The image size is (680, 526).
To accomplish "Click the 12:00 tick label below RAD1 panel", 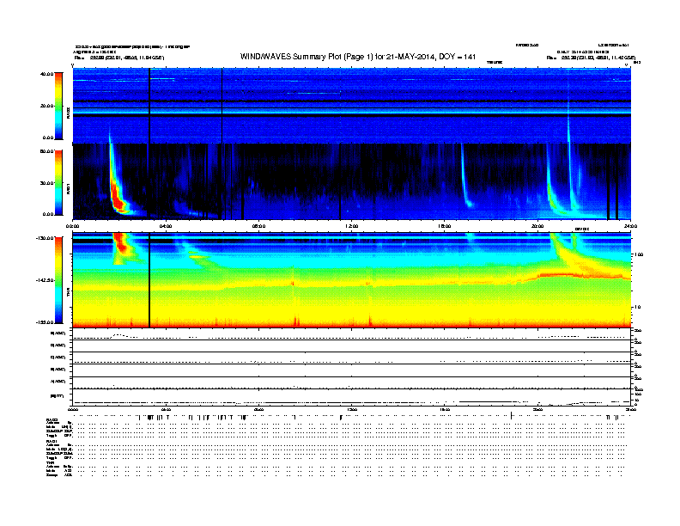I will point(352,226).
